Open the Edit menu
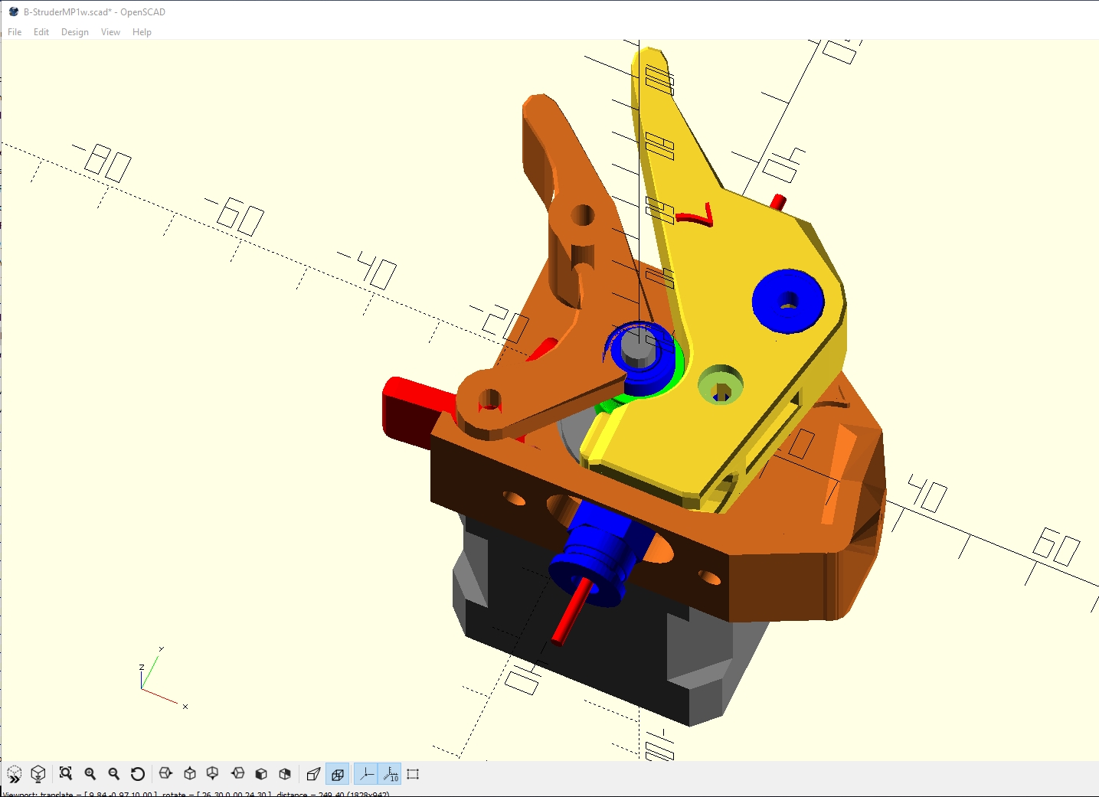 [41, 32]
